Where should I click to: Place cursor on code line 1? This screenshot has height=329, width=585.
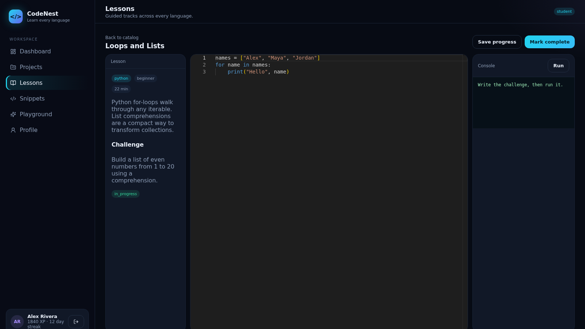tap(268, 58)
